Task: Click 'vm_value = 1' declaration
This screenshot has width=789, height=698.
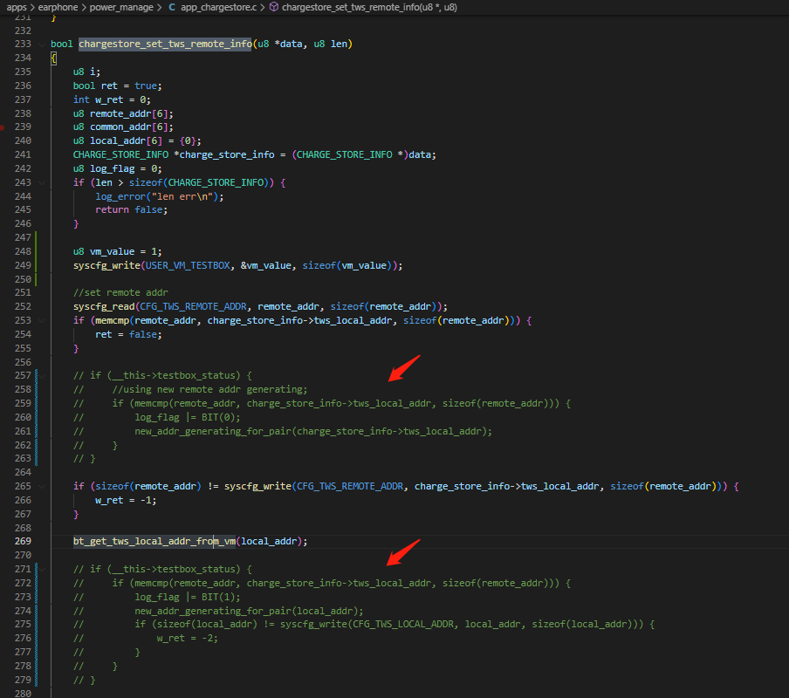Action: (123, 251)
